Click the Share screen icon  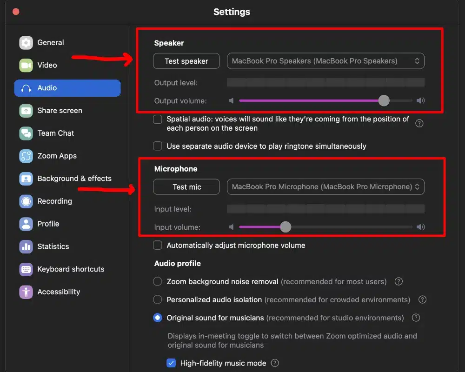(x=26, y=111)
